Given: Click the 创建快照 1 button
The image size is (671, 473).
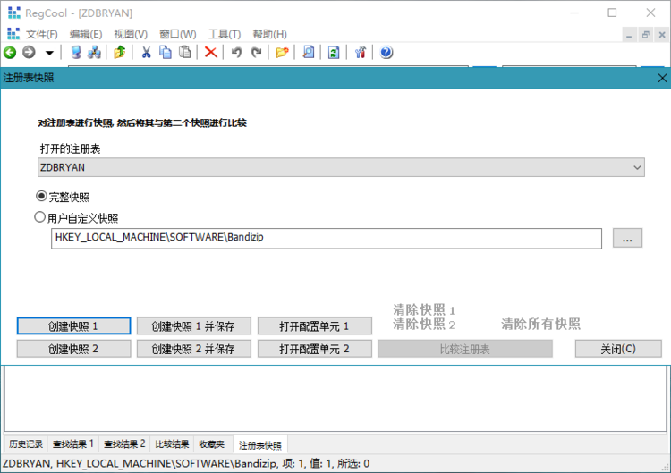Looking at the screenshot, I should point(73,326).
